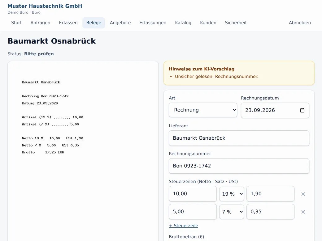Open the Angebote tab
This screenshot has height=241, width=322.
click(120, 23)
